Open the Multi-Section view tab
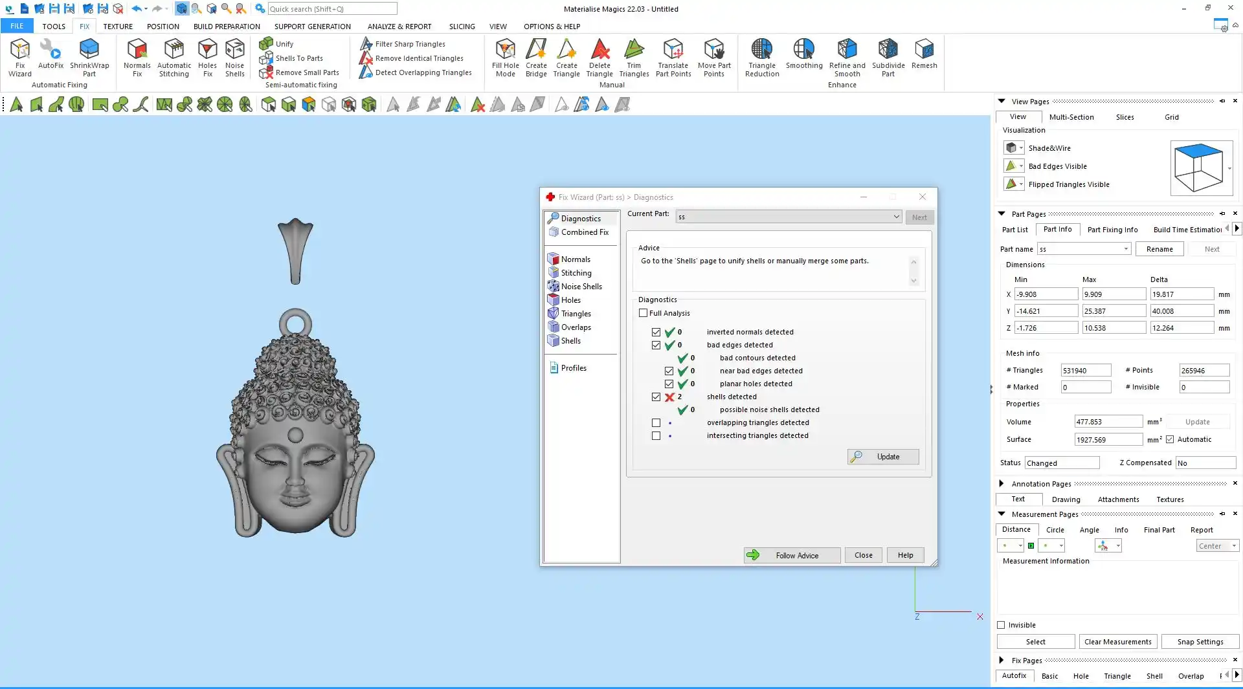 (1071, 117)
